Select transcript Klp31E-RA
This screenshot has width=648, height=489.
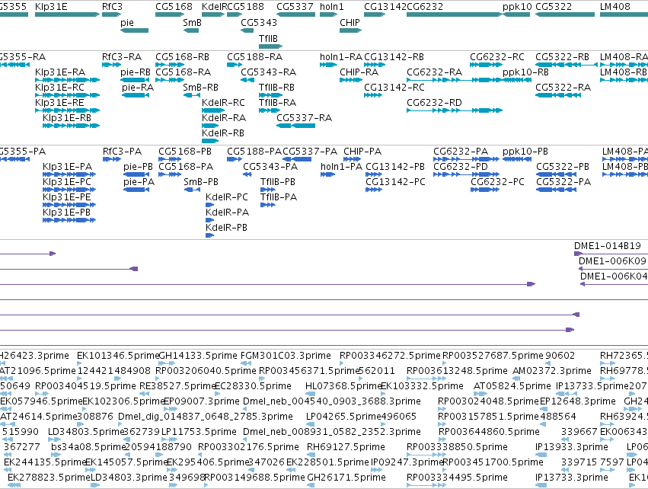[x=67, y=80]
